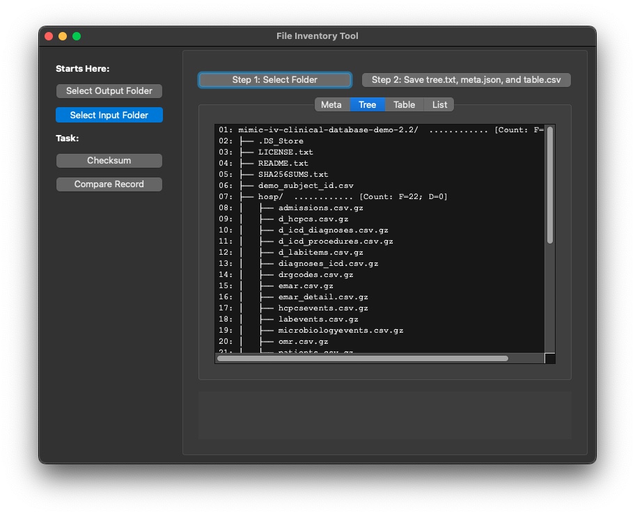Select d_hcpcs.csv.gz in the tree

click(x=313, y=219)
